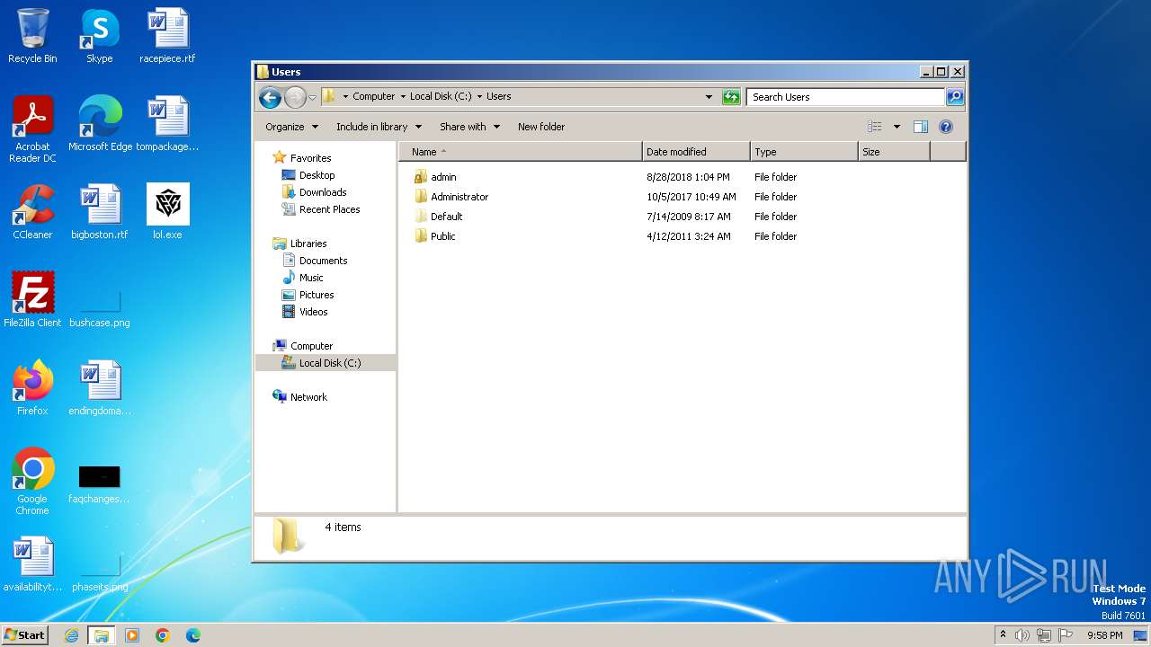Sort by Size column header
Viewport: 1151px width, 647px height.
[894, 152]
